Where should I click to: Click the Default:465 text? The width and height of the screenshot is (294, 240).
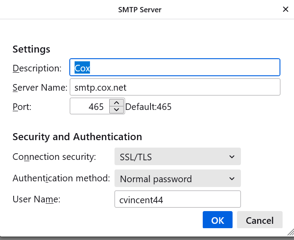coord(148,106)
